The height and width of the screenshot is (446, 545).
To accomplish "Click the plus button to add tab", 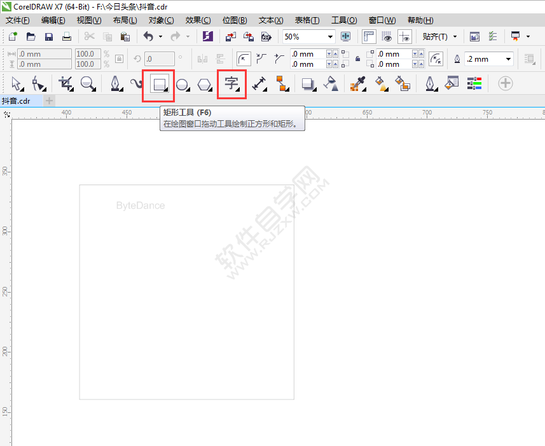I will click(49, 101).
